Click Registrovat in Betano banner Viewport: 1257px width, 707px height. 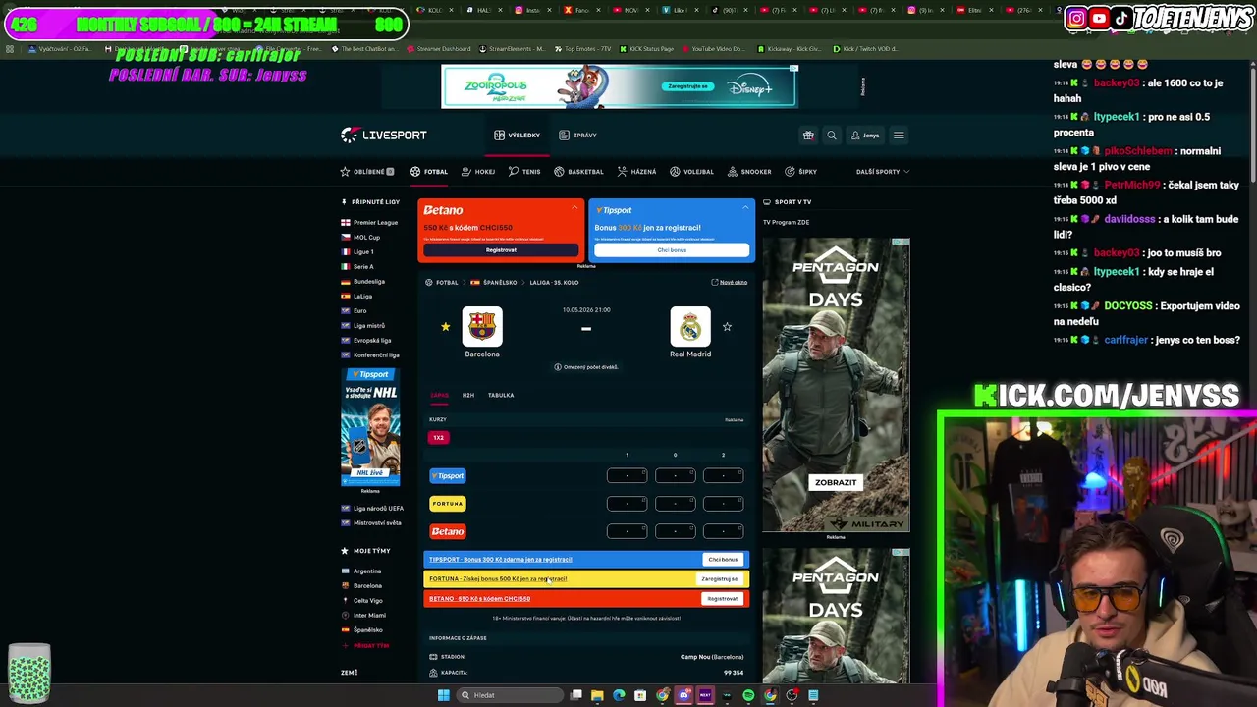501,250
